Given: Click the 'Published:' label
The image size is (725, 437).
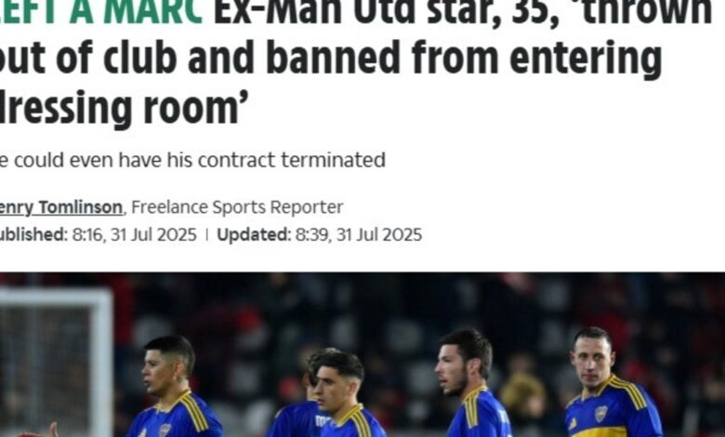Looking at the screenshot, I should [x=33, y=234].
